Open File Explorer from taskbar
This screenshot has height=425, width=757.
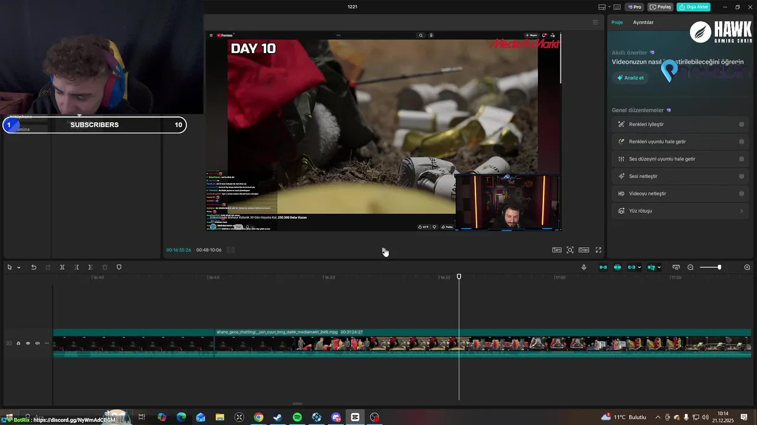click(220, 417)
